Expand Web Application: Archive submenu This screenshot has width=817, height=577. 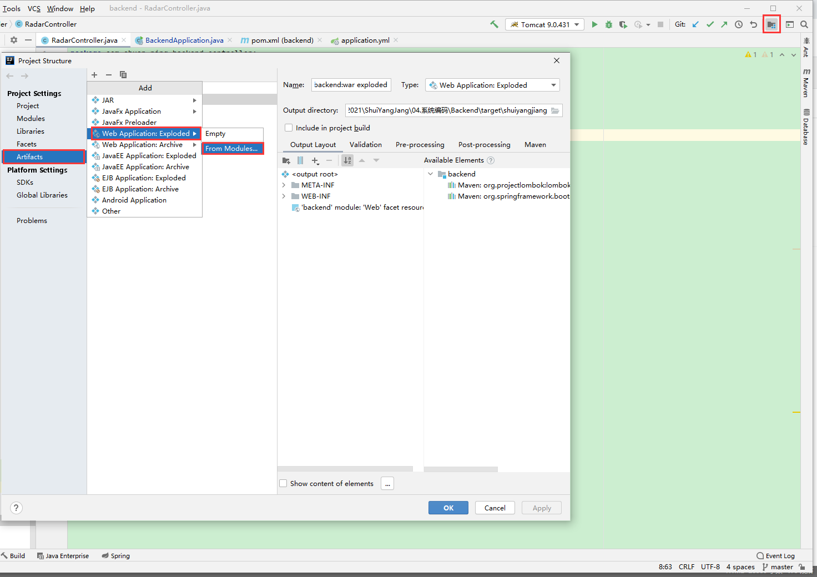point(195,145)
